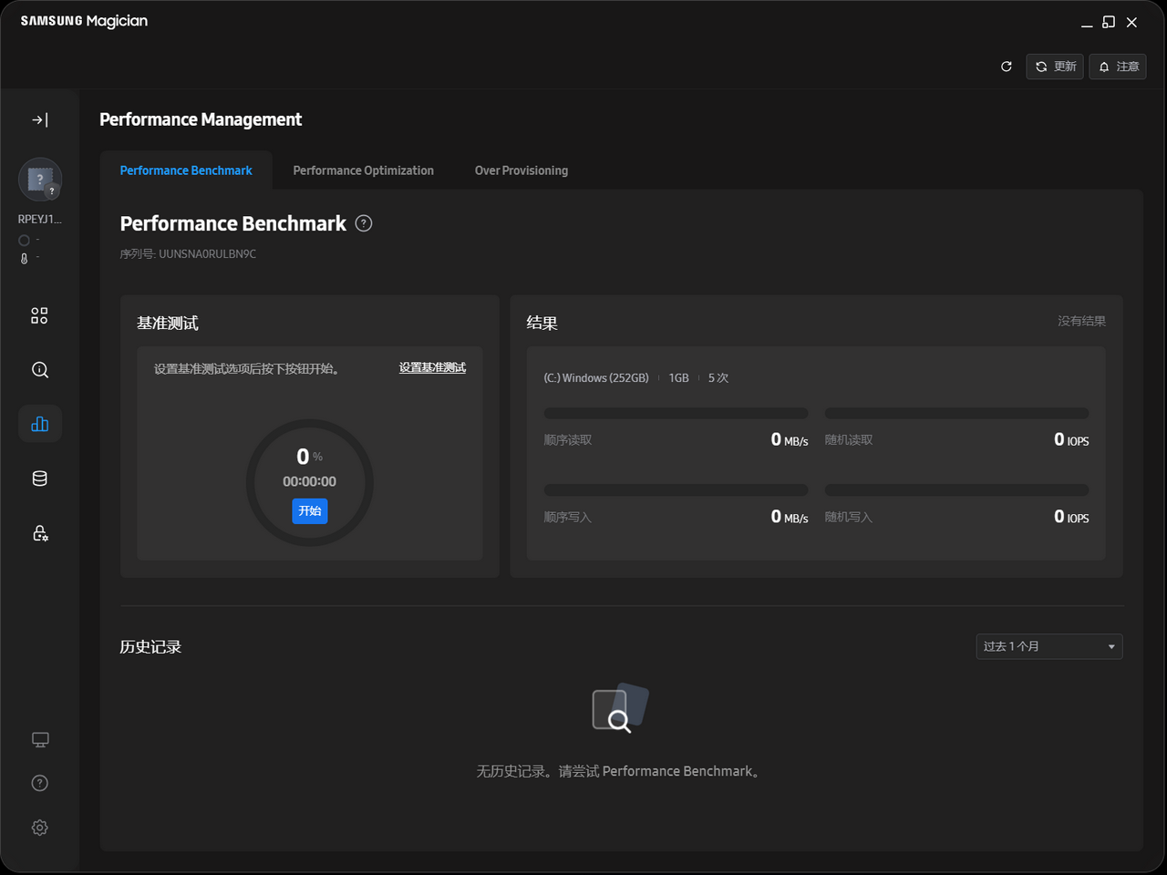Click the refresh icon near 更新 button
The width and height of the screenshot is (1167, 875).
pos(1007,66)
